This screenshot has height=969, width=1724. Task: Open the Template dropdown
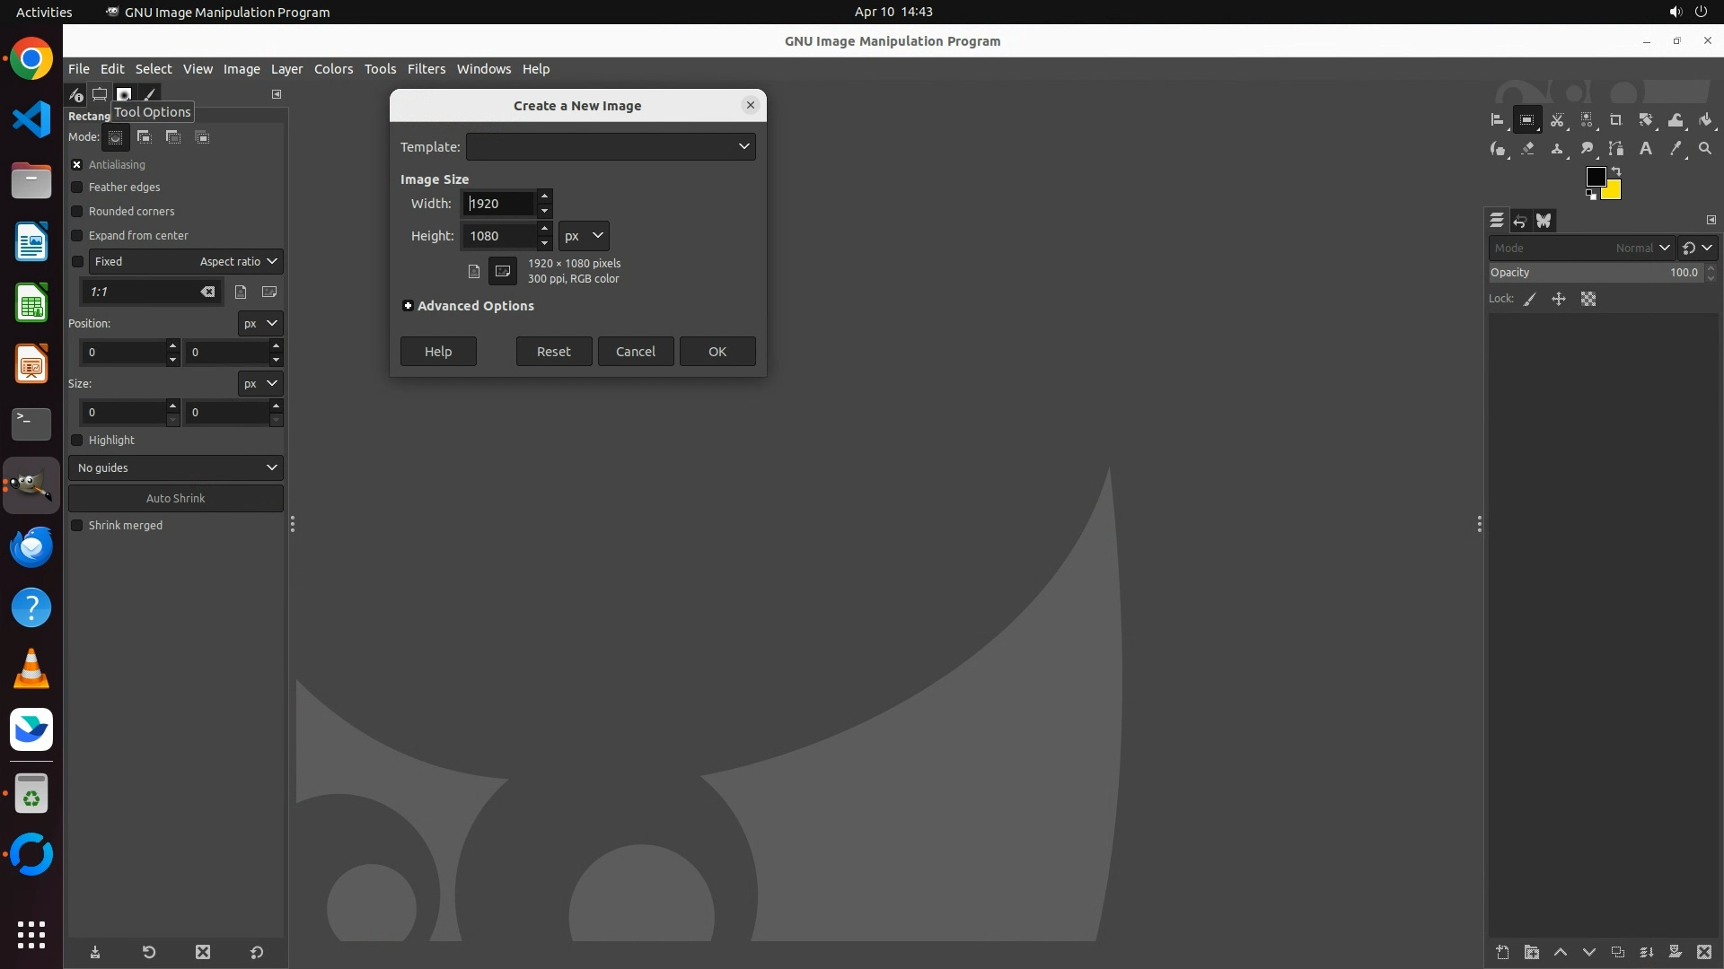coord(611,147)
